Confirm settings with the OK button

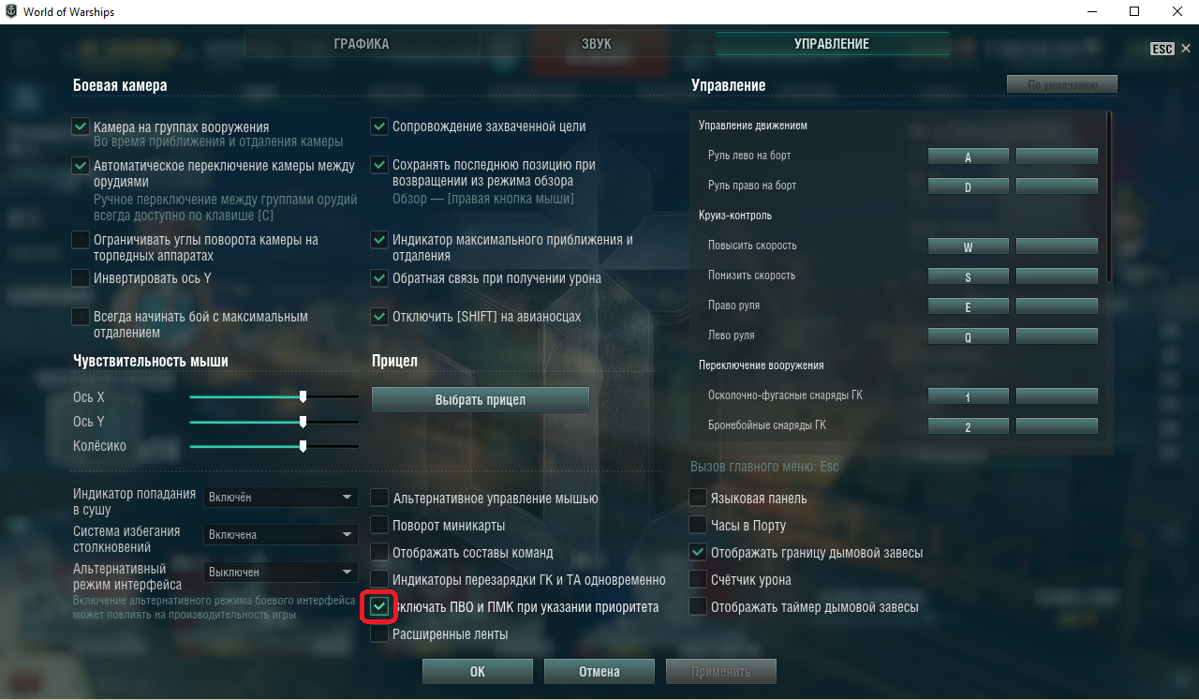[478, 671]
